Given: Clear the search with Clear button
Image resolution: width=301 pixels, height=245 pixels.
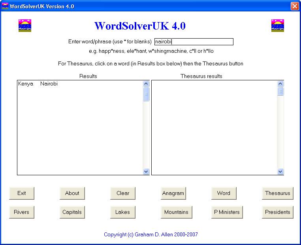Looking at the screenshot, I should click(x=123, y=193).
